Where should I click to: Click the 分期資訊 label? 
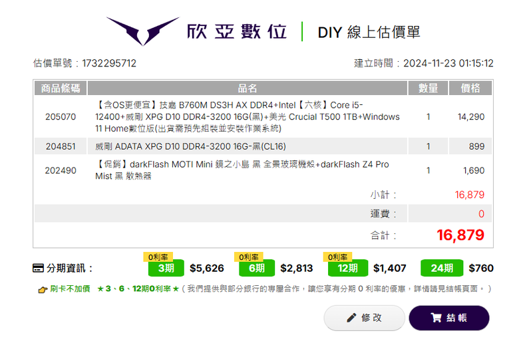click(69, 269)
